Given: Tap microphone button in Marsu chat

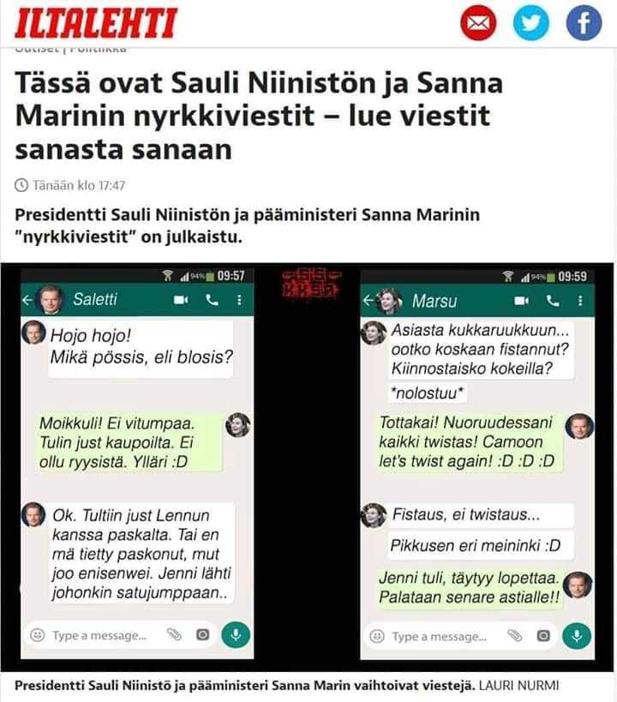Looking at the screenshot, I should [577, 636].
